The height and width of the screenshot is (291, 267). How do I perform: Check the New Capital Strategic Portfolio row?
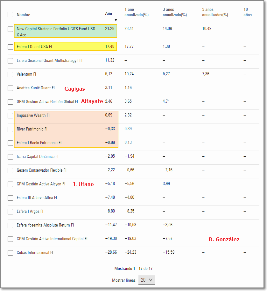coord(11,29)
